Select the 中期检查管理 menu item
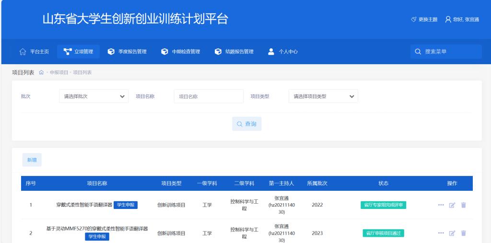Viewport: 491px width, 243px height. tap(181, 52)
